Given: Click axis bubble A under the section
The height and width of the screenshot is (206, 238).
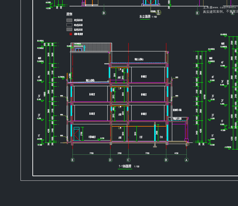Looking at the screenshot, I should coord(186,160).
